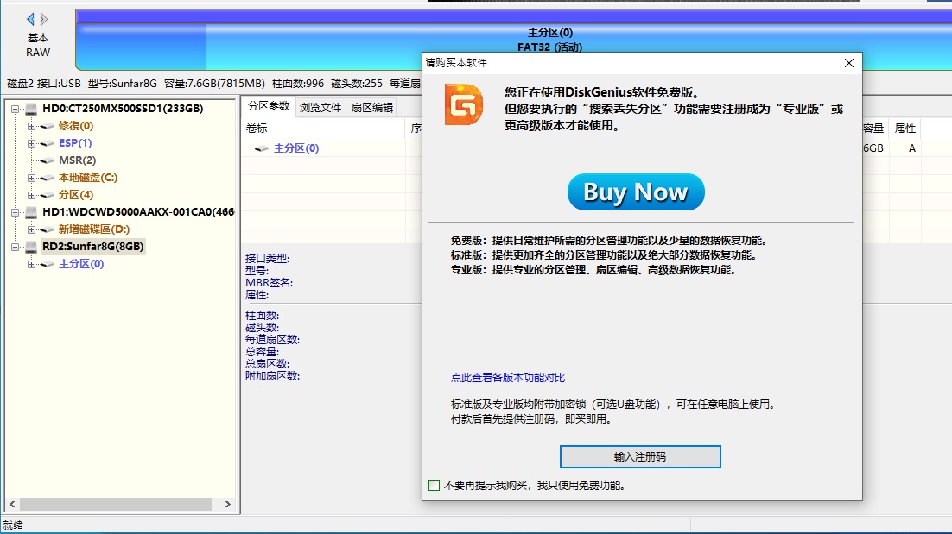Click the drive icon beside tree item 主分区(0)

click(48, 264)
